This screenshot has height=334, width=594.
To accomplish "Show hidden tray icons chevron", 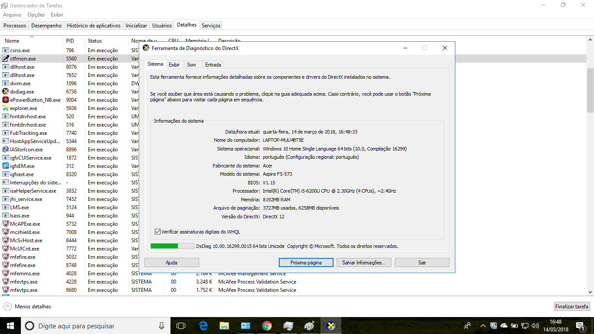I will pyautogui.click(x=483, y=325).
